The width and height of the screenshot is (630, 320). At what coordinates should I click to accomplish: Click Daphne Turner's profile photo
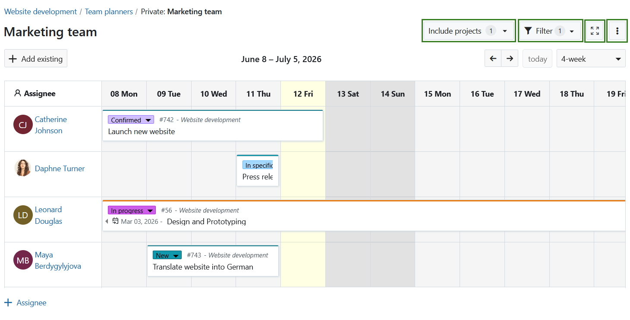[23, 168]
